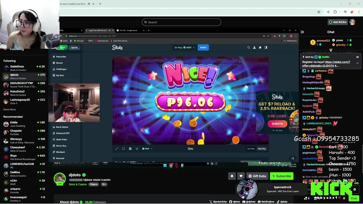Open DSOURCECITYRP channel in sidebar

[24, 85]
